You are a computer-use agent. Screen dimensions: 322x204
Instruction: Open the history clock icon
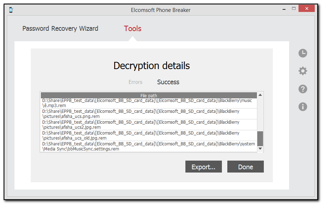tap(302, 53)
